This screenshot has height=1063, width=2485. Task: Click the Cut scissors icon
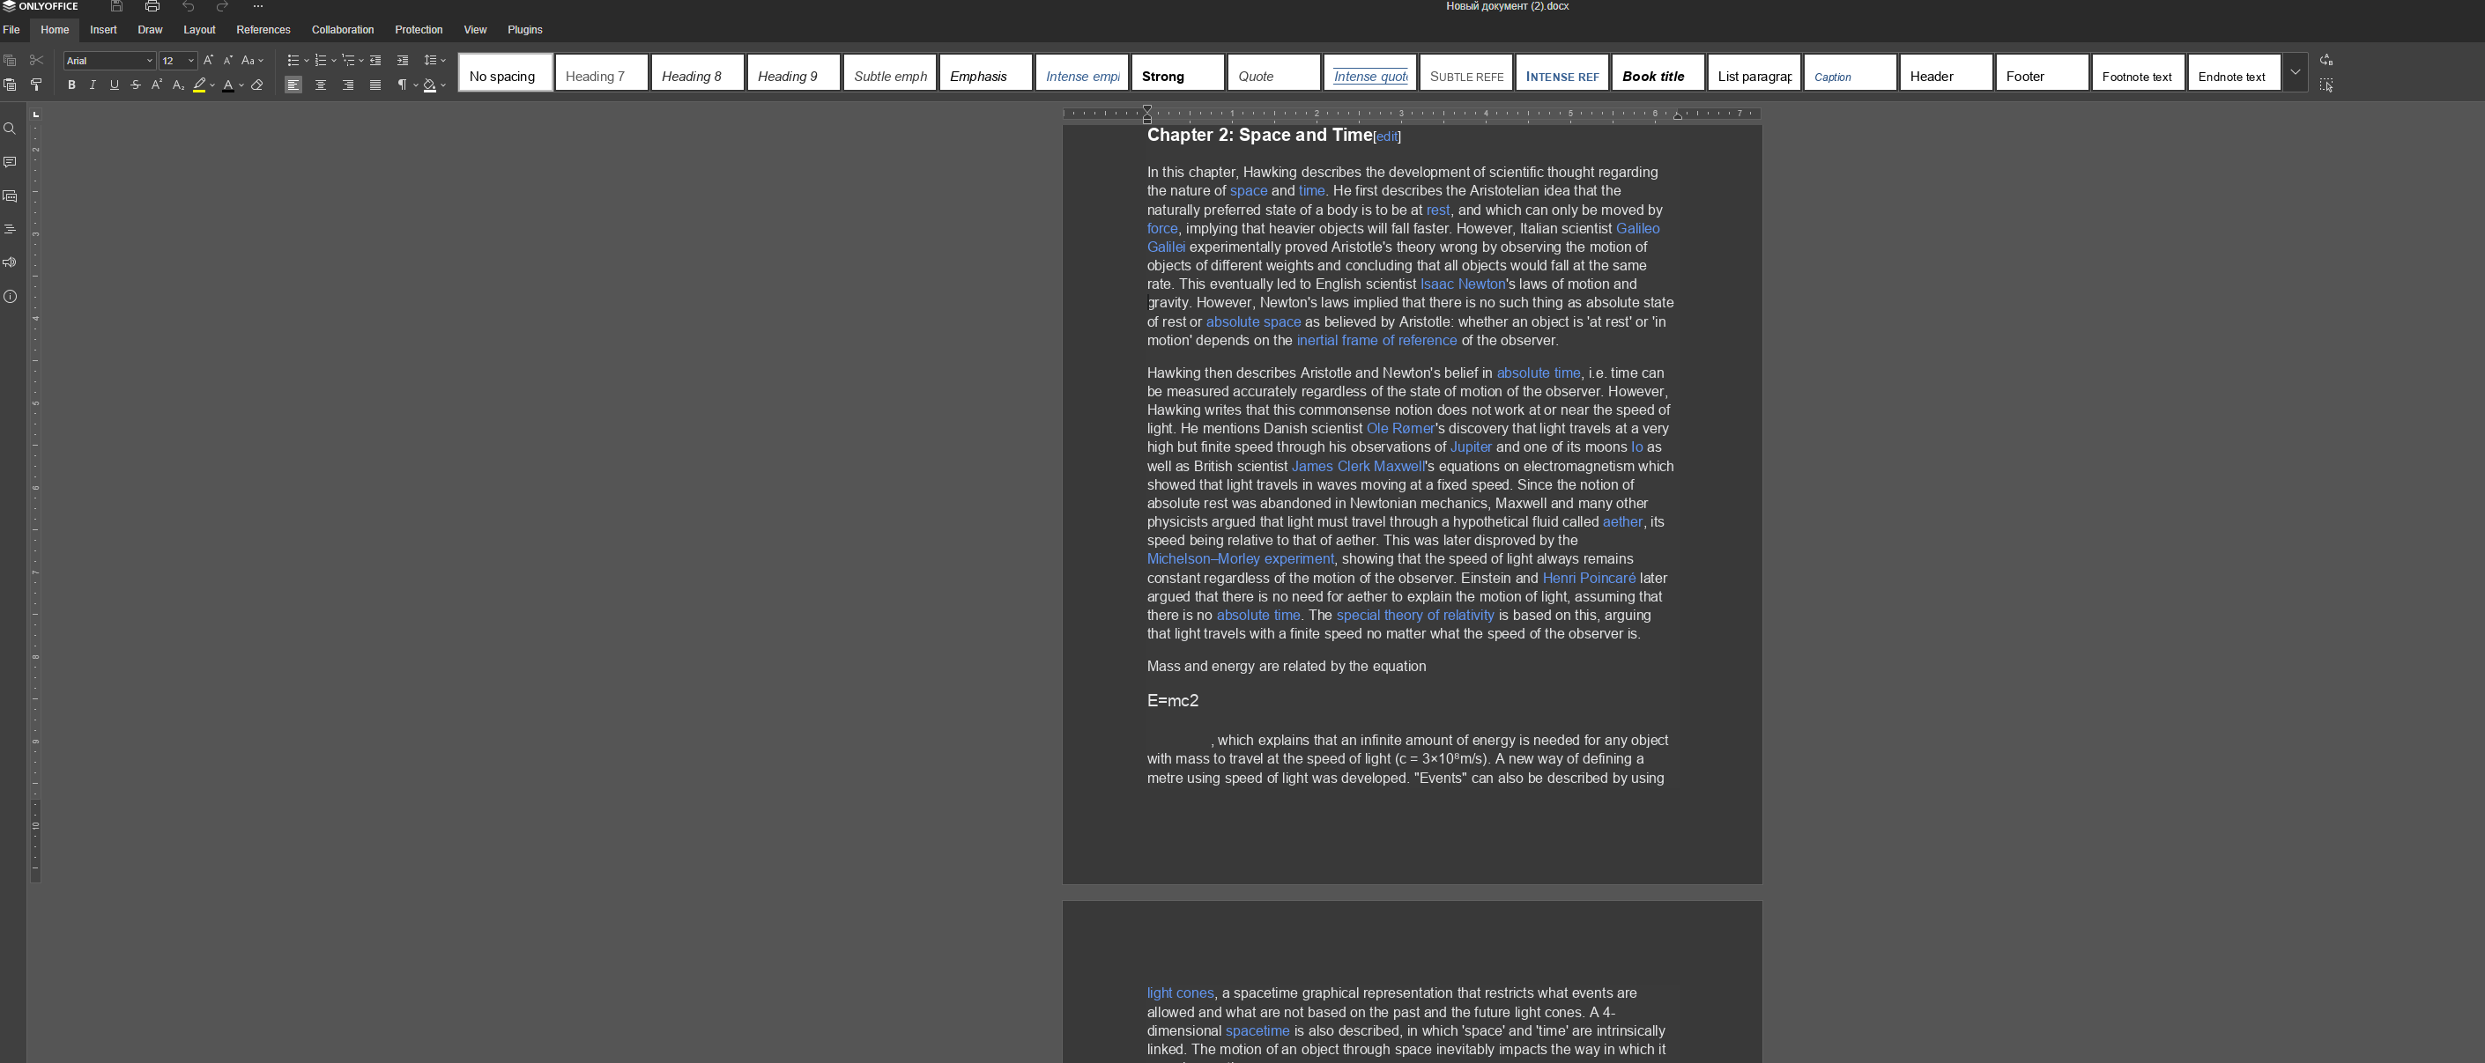pos(37,60)
